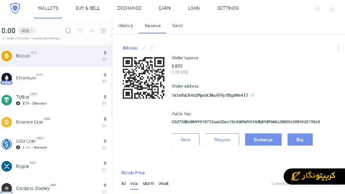Click the Bitcoin Price heading
This screenshot has width=345, height=194.
(133, 173)
